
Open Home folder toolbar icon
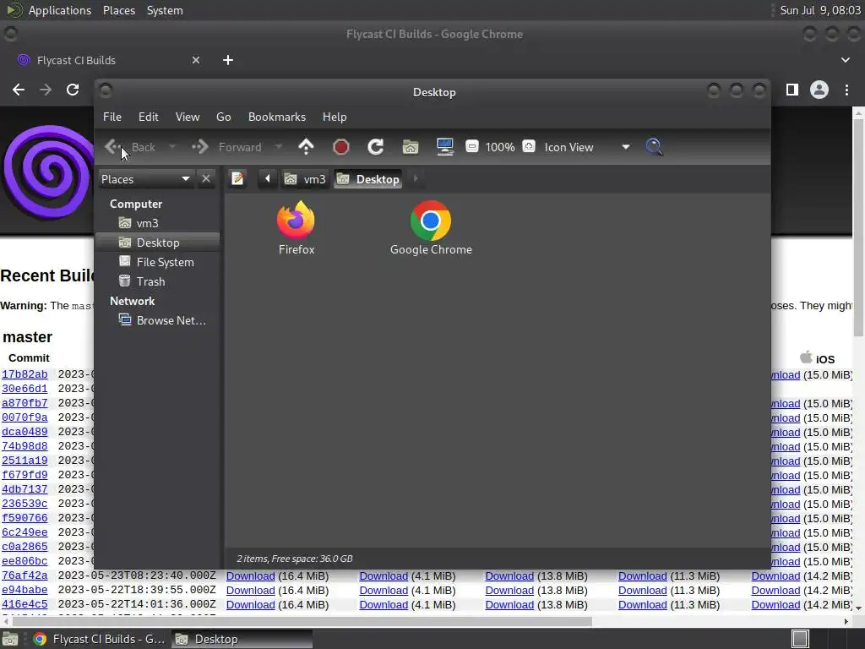411,147
